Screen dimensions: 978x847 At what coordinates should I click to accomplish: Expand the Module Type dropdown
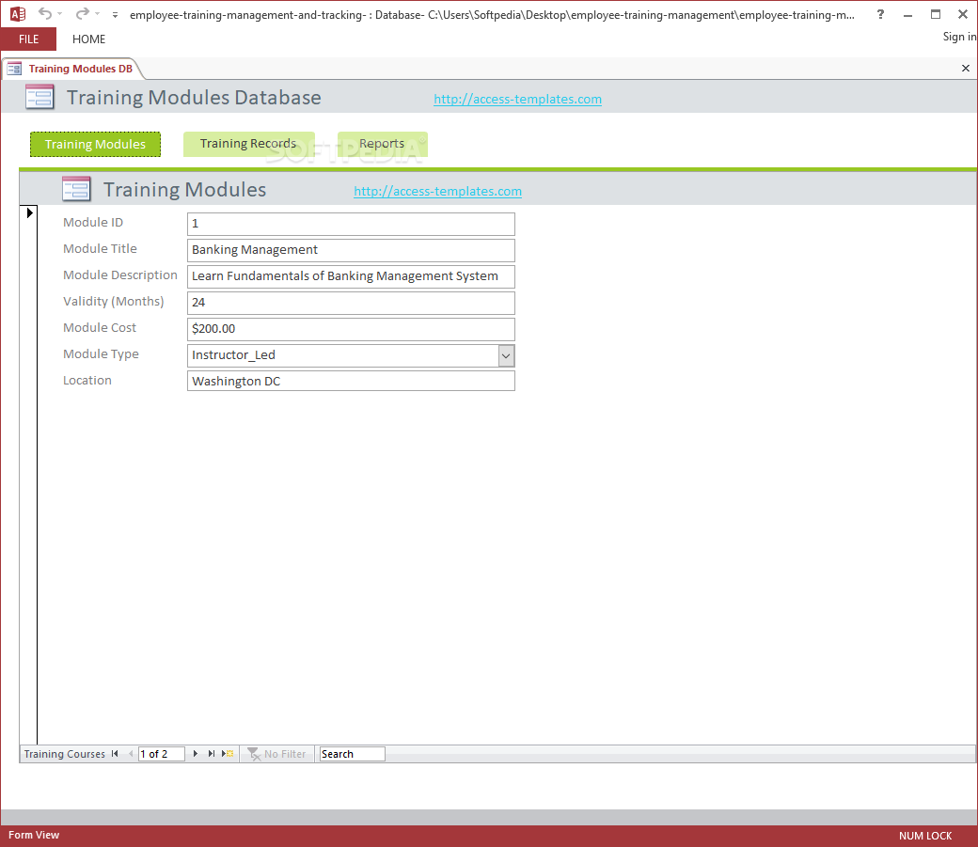[507, 355]
